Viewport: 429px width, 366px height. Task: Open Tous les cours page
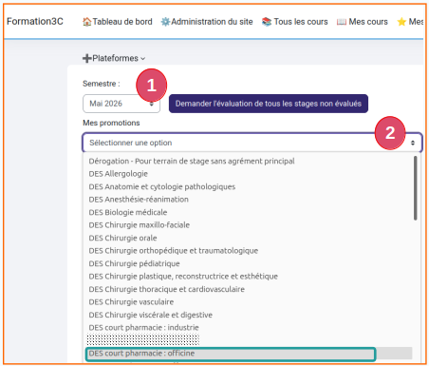(301, 22)
